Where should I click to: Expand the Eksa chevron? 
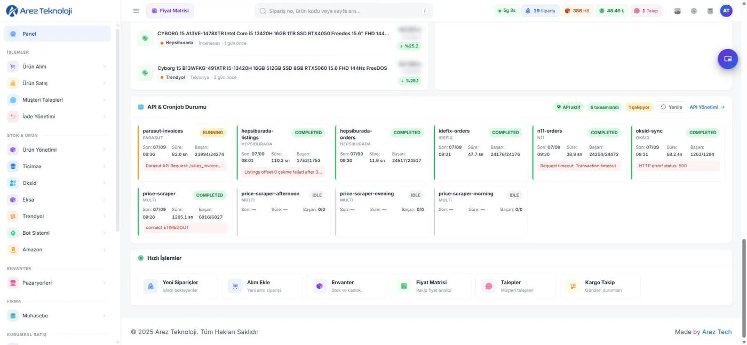[x=104, y=200]
